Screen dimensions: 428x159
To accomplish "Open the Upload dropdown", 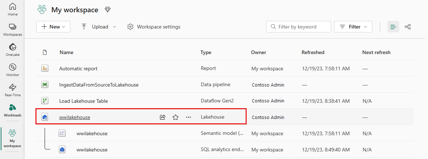I will point(99,27).
